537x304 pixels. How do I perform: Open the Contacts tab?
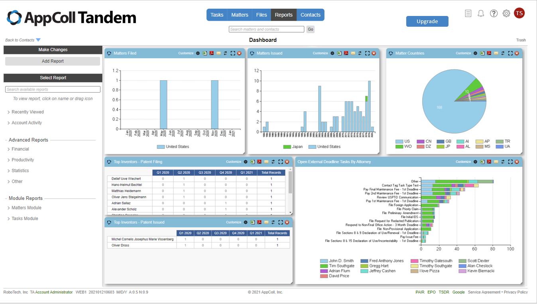coord(311,14)
